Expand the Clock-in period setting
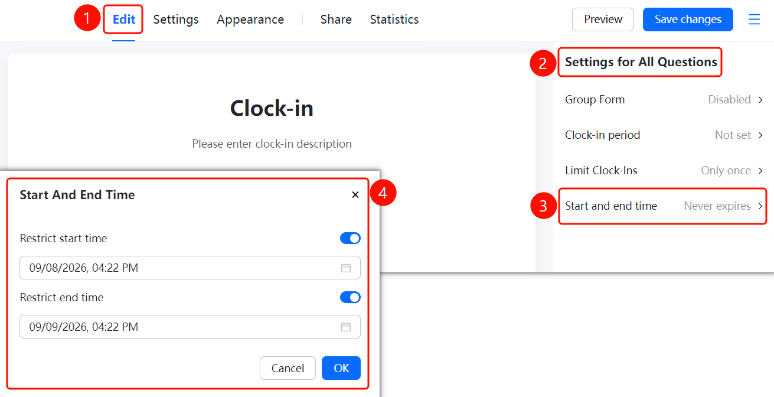 664,135
